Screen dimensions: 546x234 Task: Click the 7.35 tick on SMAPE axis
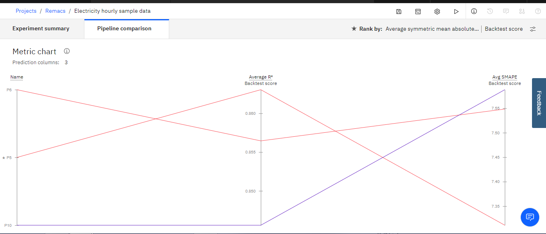click(495, 206)
